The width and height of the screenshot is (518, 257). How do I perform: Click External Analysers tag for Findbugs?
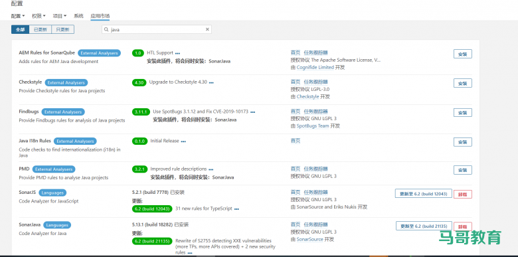pos(63,112)
